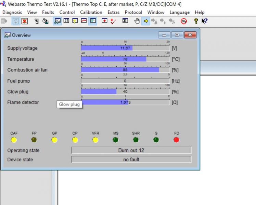The image size is (256, 205).
Task: Click the 'Fuel pump' label
Action: coord(18,81)
